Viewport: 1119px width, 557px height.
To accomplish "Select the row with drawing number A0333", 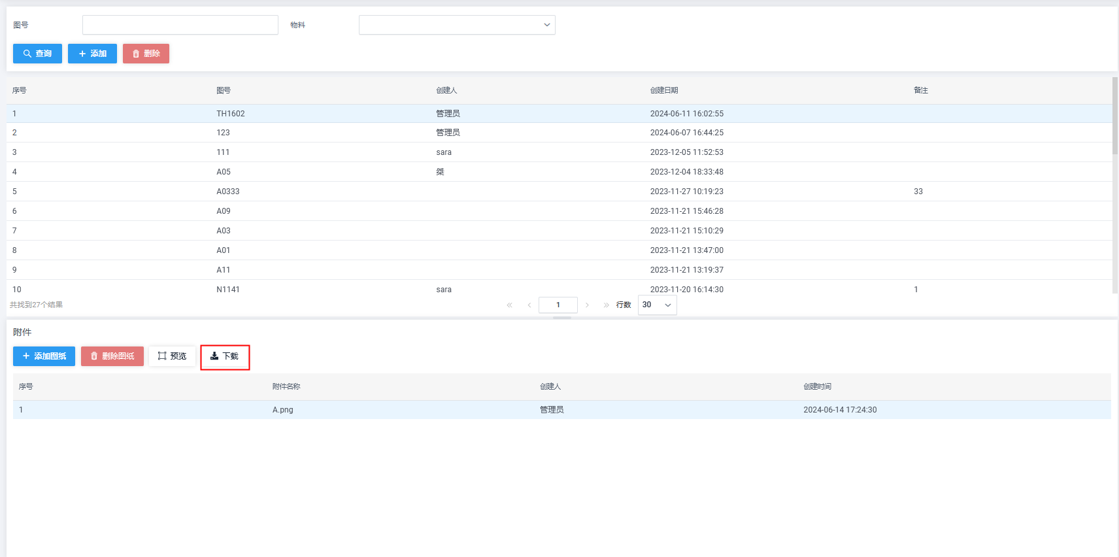I will [228, 192].
